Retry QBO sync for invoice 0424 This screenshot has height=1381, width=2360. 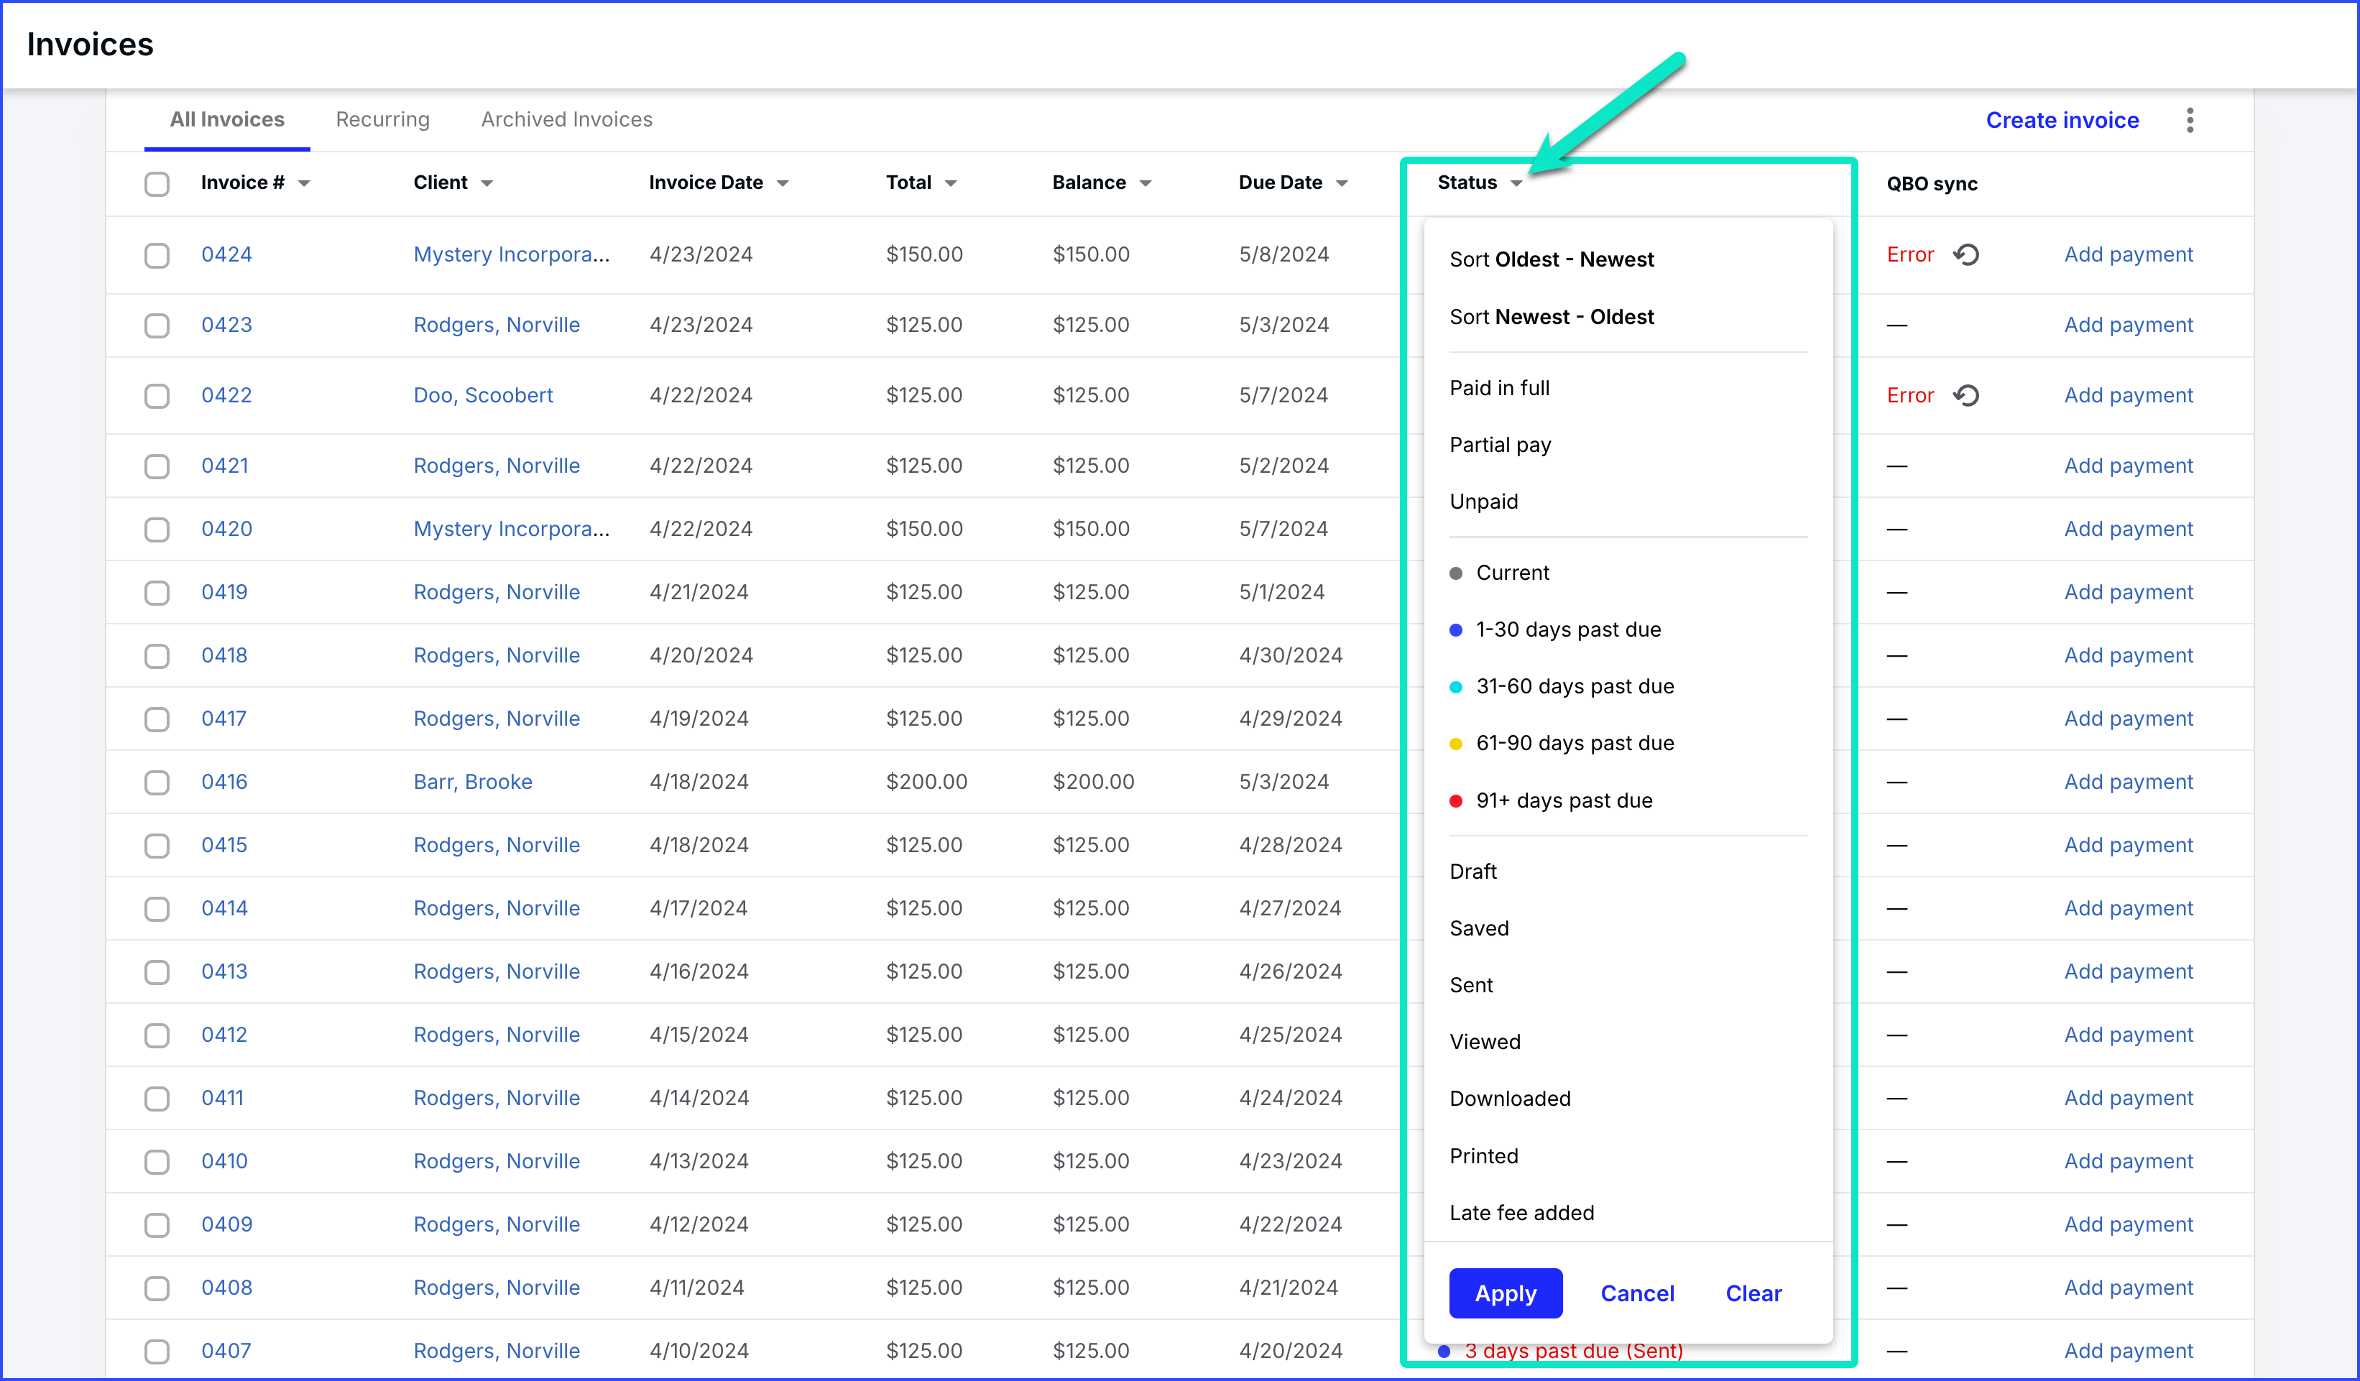(1967, 254)
